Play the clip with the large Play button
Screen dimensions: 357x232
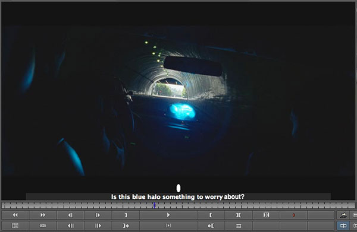(168, 215)
